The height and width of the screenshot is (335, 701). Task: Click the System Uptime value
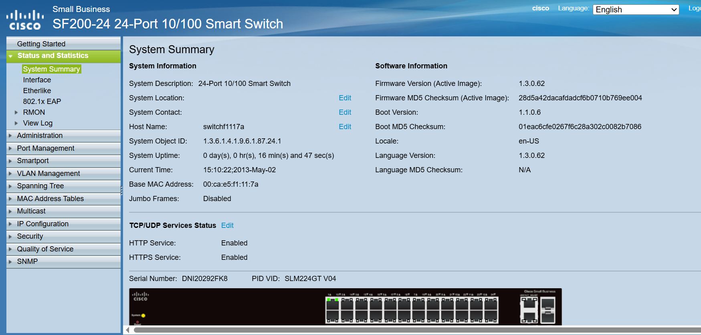pyautogui.click(x=269, y=156)
